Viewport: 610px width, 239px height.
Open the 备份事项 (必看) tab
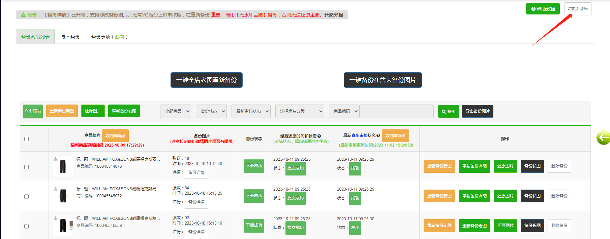click(109, 37)
